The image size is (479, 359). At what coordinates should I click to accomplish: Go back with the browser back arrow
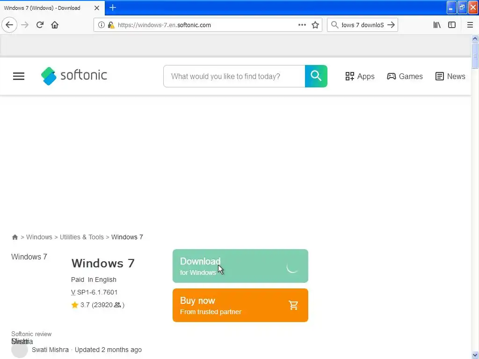pyautogui.click(x=9, y=25)
